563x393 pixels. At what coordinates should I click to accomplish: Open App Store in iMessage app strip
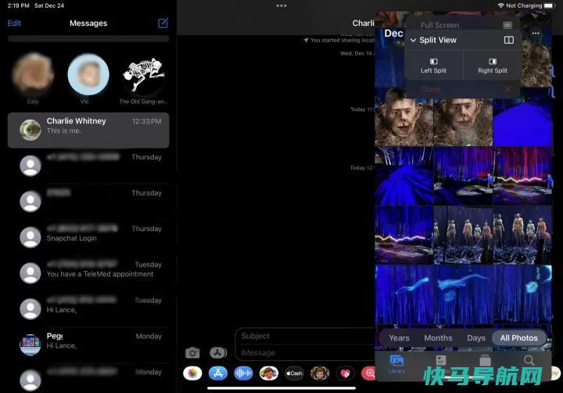point(218,373)
